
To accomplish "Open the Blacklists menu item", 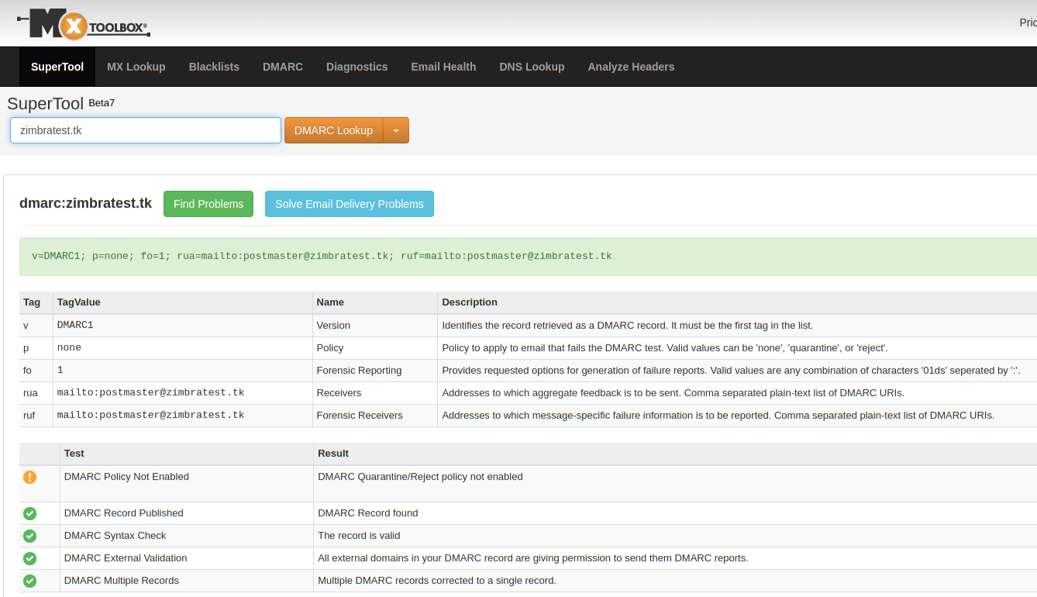I will (214, 67).
